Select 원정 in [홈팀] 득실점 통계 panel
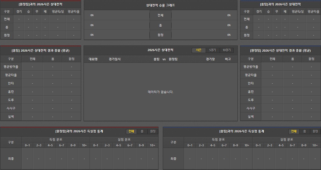Screen dimensions: 321x170 315,132
